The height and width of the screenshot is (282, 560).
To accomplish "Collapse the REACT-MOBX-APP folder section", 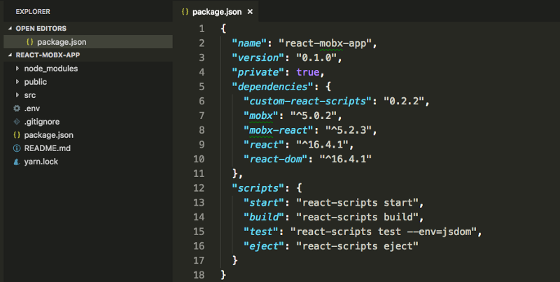I will coord(10,55).
